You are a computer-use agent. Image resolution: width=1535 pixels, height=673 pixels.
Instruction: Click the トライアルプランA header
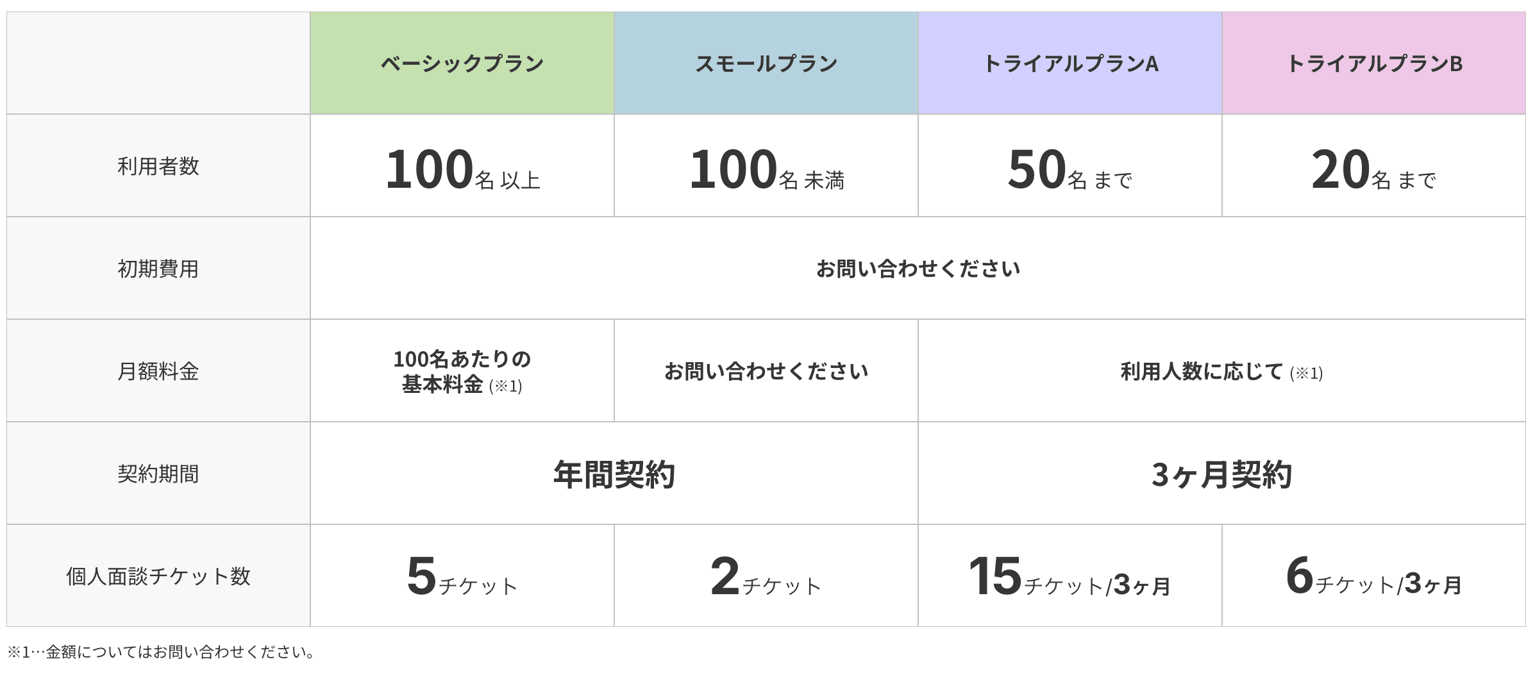pyautogui.click(x=1070, y=63)
